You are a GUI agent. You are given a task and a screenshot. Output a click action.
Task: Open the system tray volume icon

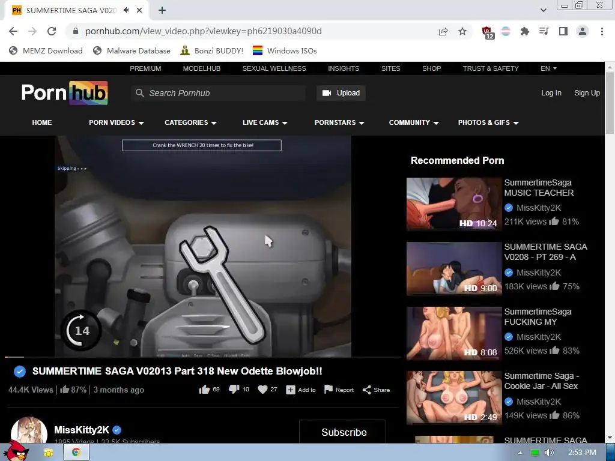(550, 453)
